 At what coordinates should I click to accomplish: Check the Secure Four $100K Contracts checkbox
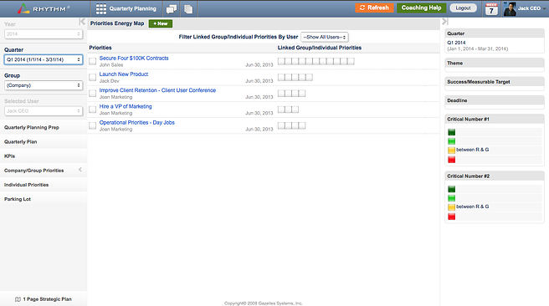(92, 61)
